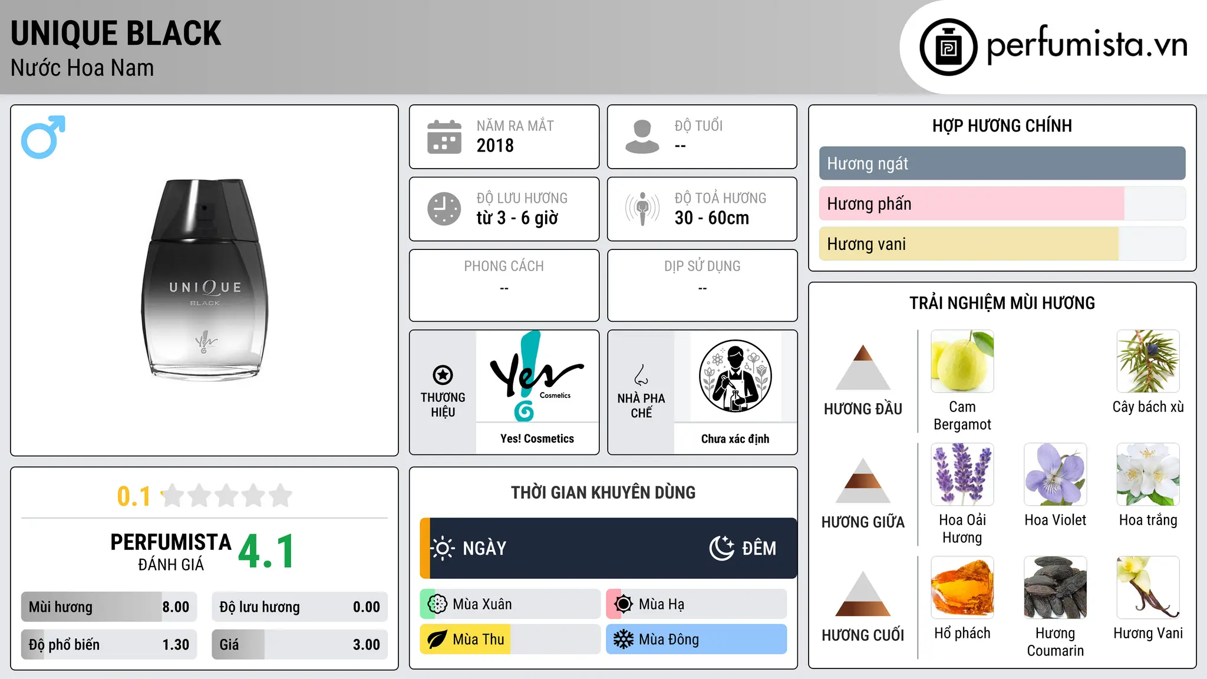Click the Yes! Cosmetics brand logo

537,376
